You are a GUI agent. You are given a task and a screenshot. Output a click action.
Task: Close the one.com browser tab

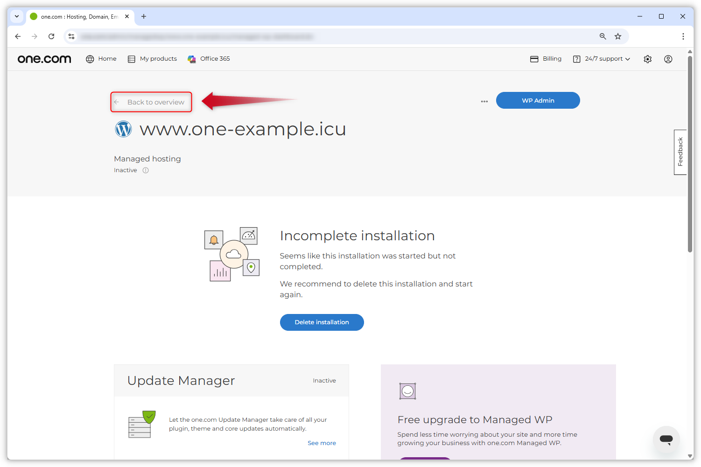pyautogui.click(x=127, y=16)
